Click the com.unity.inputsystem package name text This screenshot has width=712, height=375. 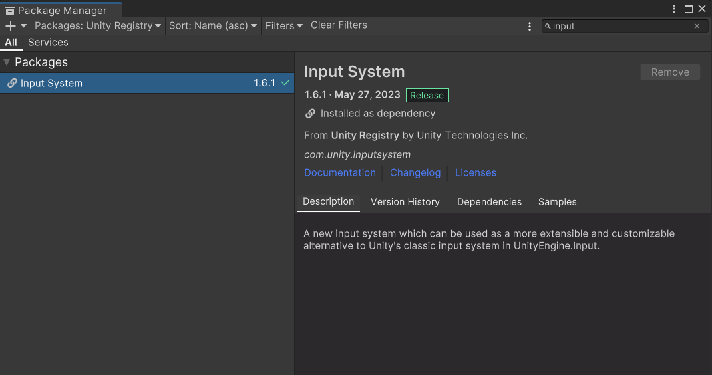(357, 154)
